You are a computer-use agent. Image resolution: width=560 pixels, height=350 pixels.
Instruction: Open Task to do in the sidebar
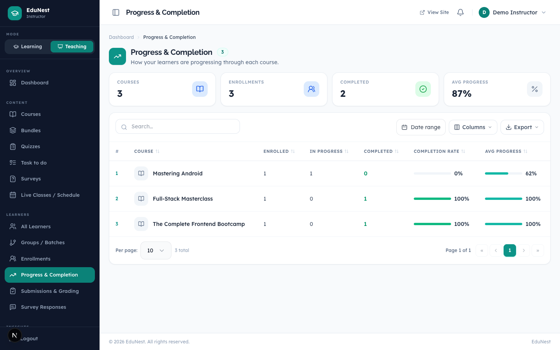click(50, 163)
